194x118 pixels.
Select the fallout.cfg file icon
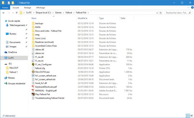tap(33, 68)
